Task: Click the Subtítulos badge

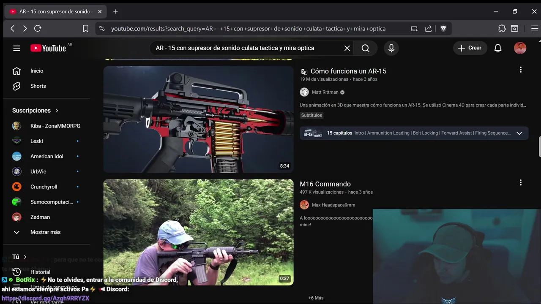Action: (x=311, y=115)
